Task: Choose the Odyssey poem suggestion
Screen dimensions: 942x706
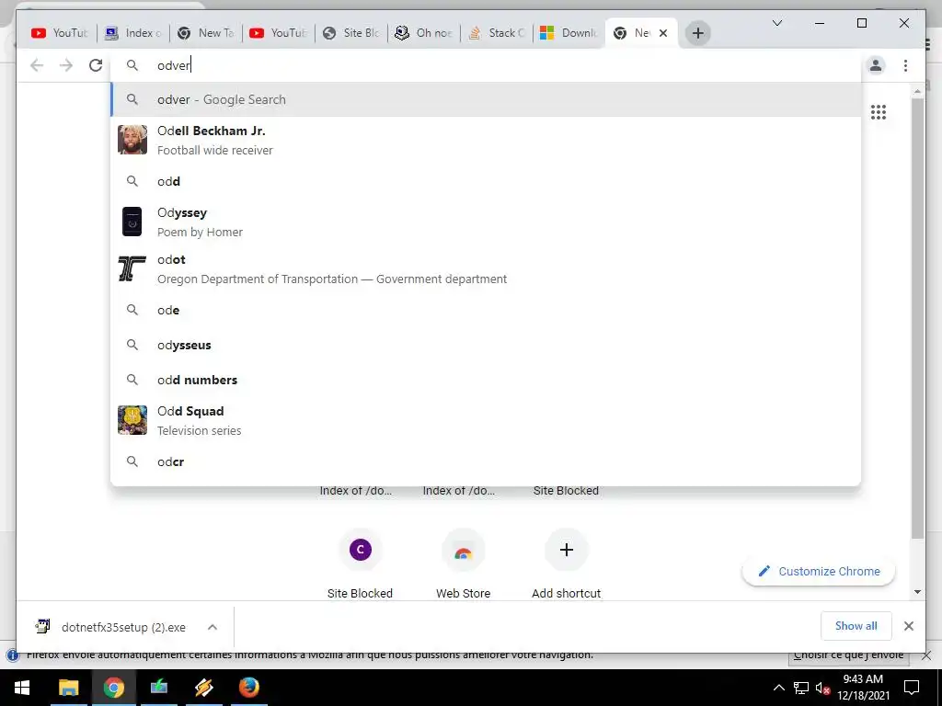Action: pos(486,222)
